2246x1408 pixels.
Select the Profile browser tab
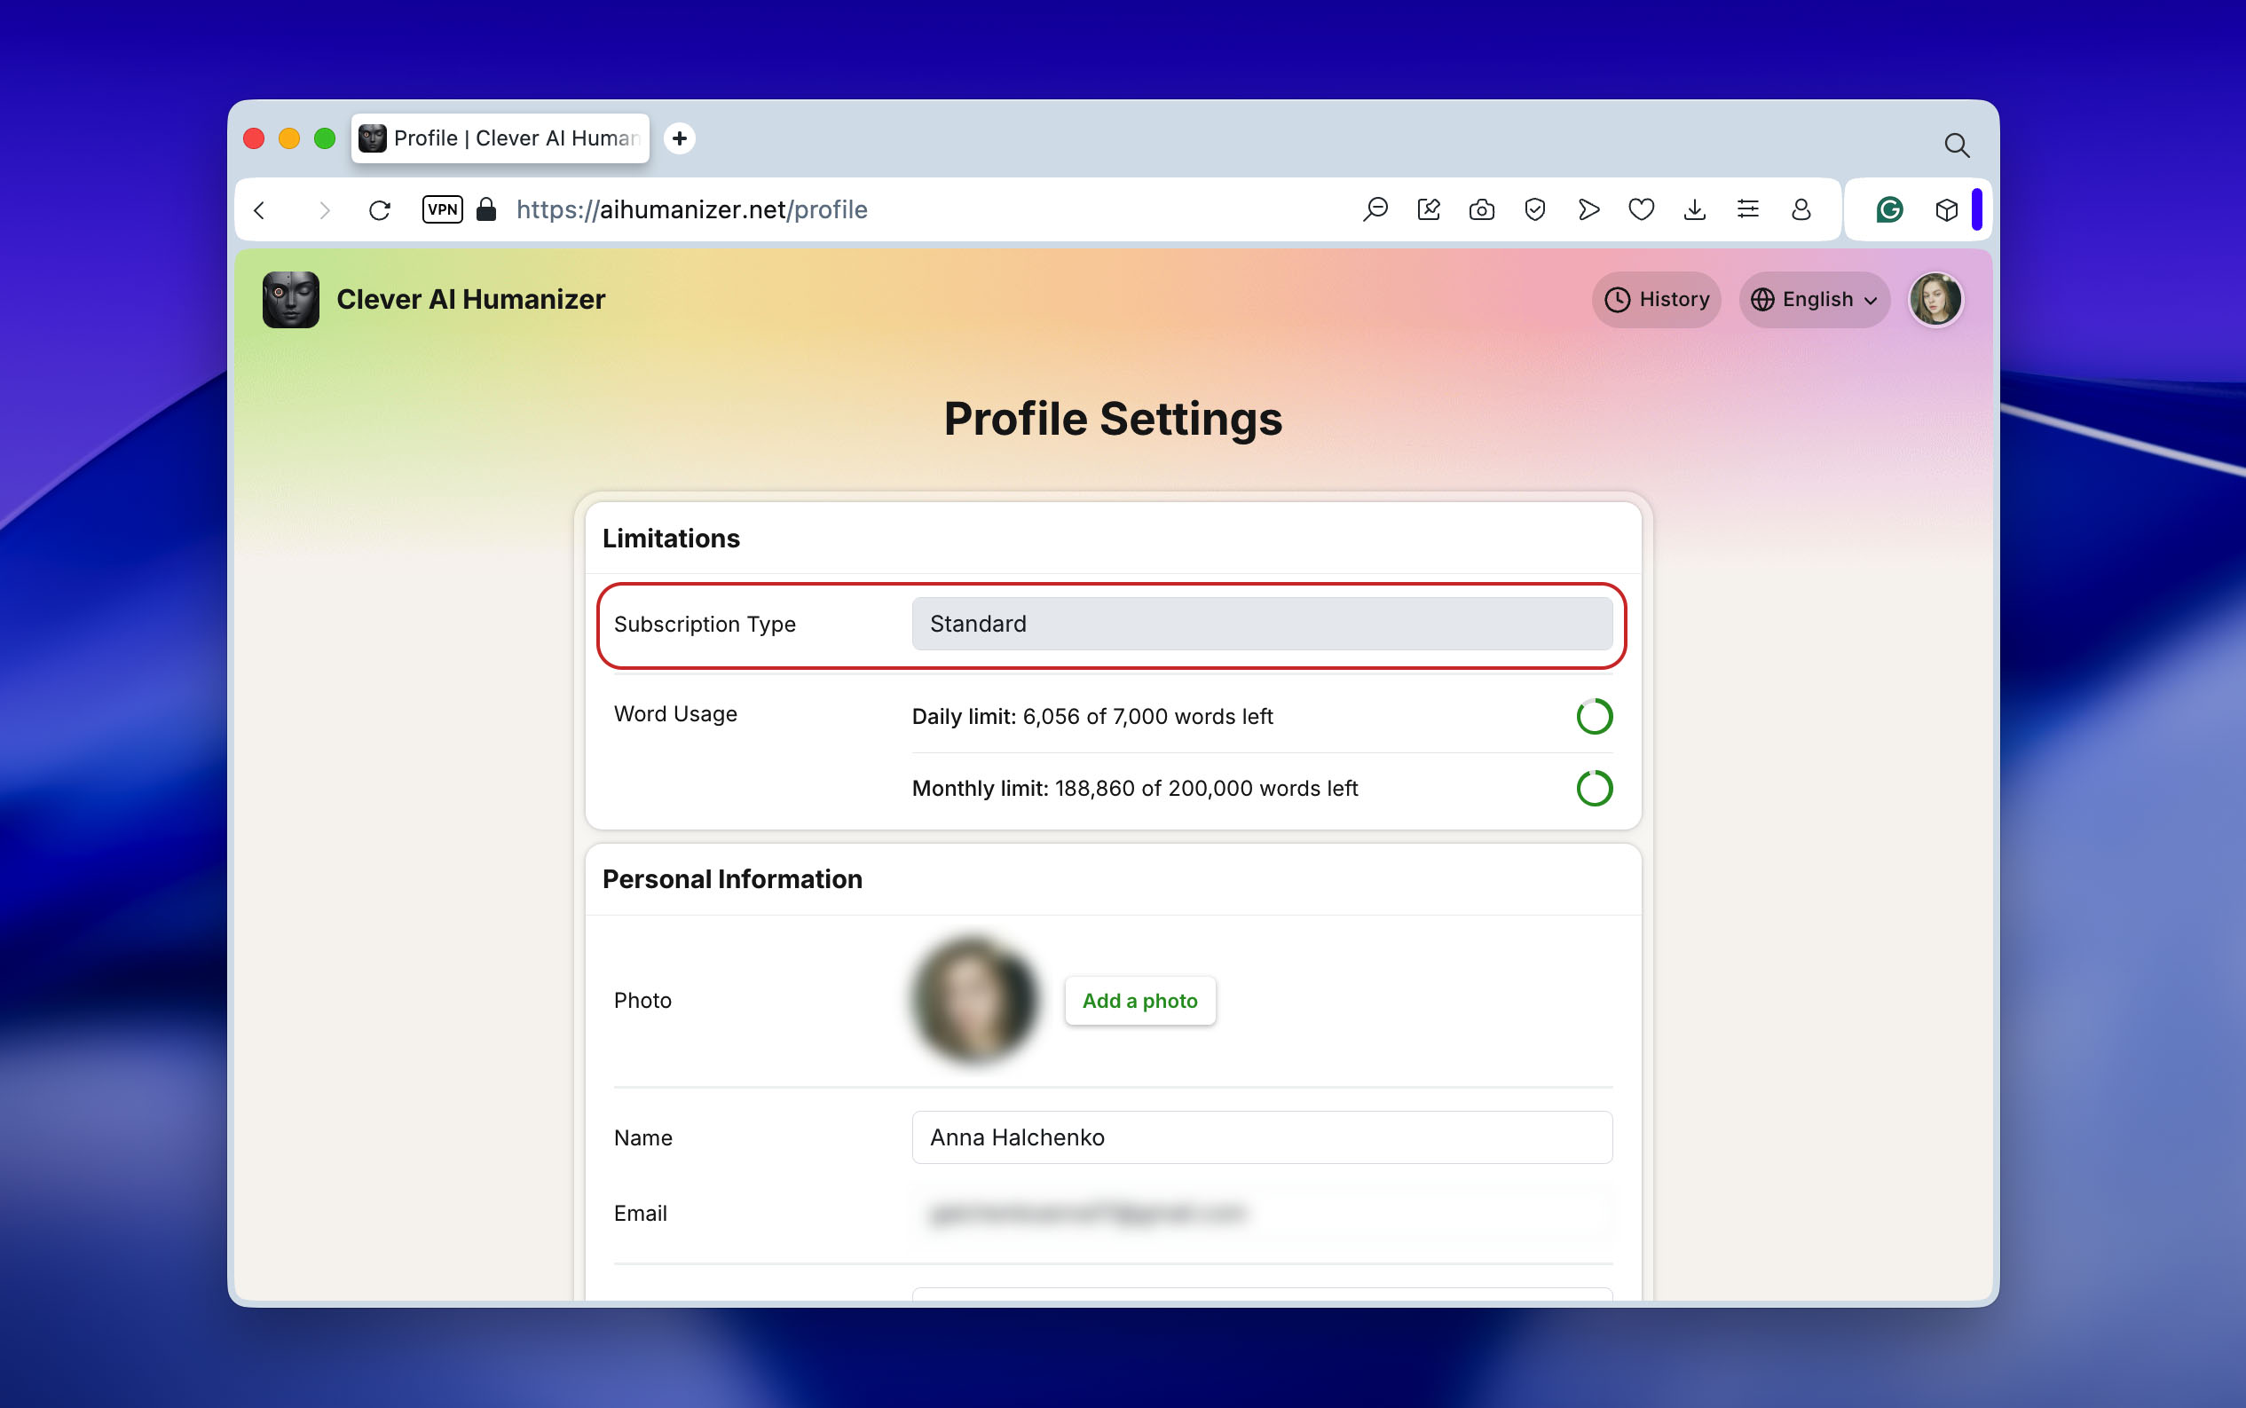pos(501,138)
